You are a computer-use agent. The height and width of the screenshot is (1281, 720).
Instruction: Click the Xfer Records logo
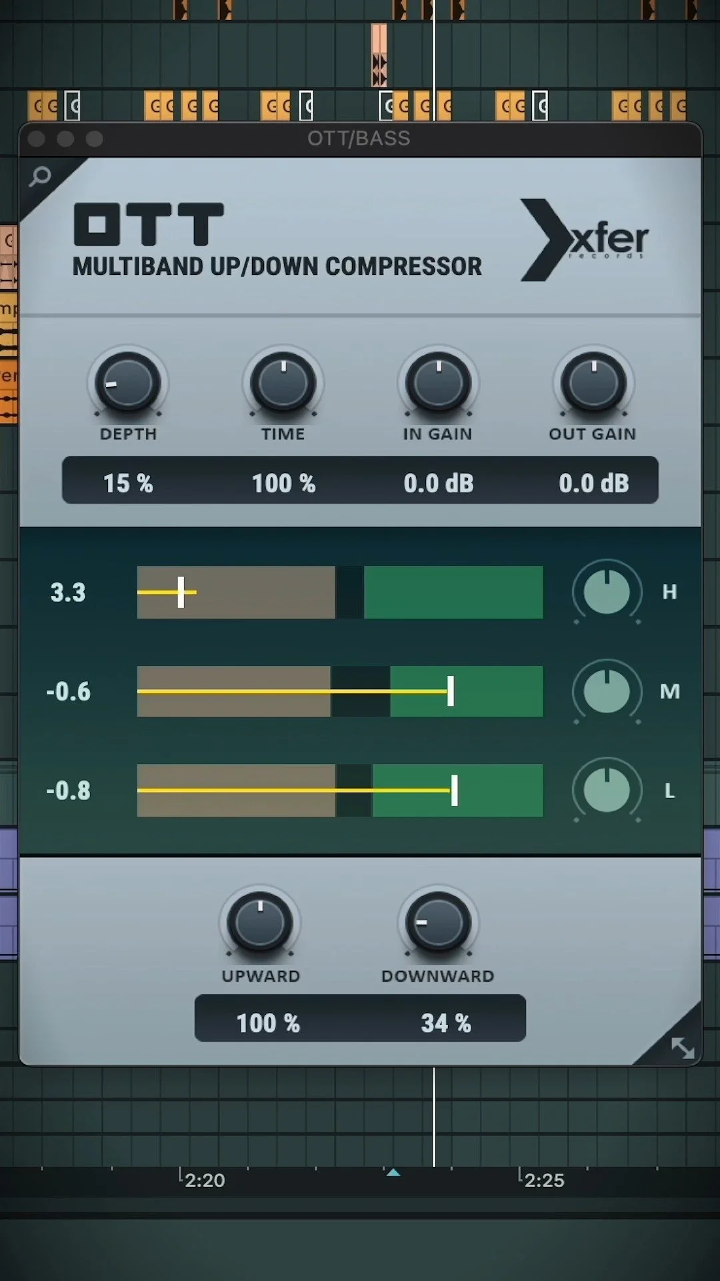(x=585, y=240)
